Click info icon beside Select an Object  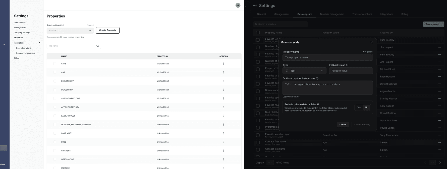(x=63, y=25)
